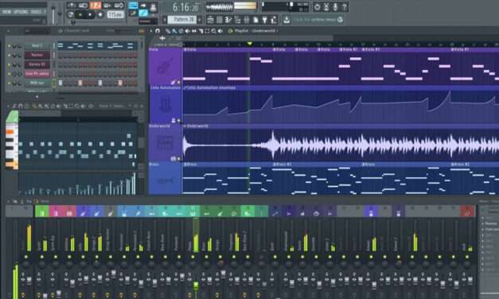
Task: Click the download arrow icon beside online news
Action: click(x=287, y=20)
